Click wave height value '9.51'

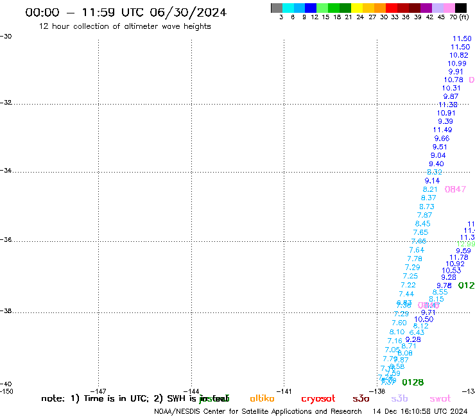(x=440, y=147)
